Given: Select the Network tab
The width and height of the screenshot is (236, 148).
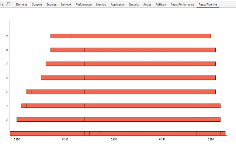Looking at the screenshot, I should [66, 4].
